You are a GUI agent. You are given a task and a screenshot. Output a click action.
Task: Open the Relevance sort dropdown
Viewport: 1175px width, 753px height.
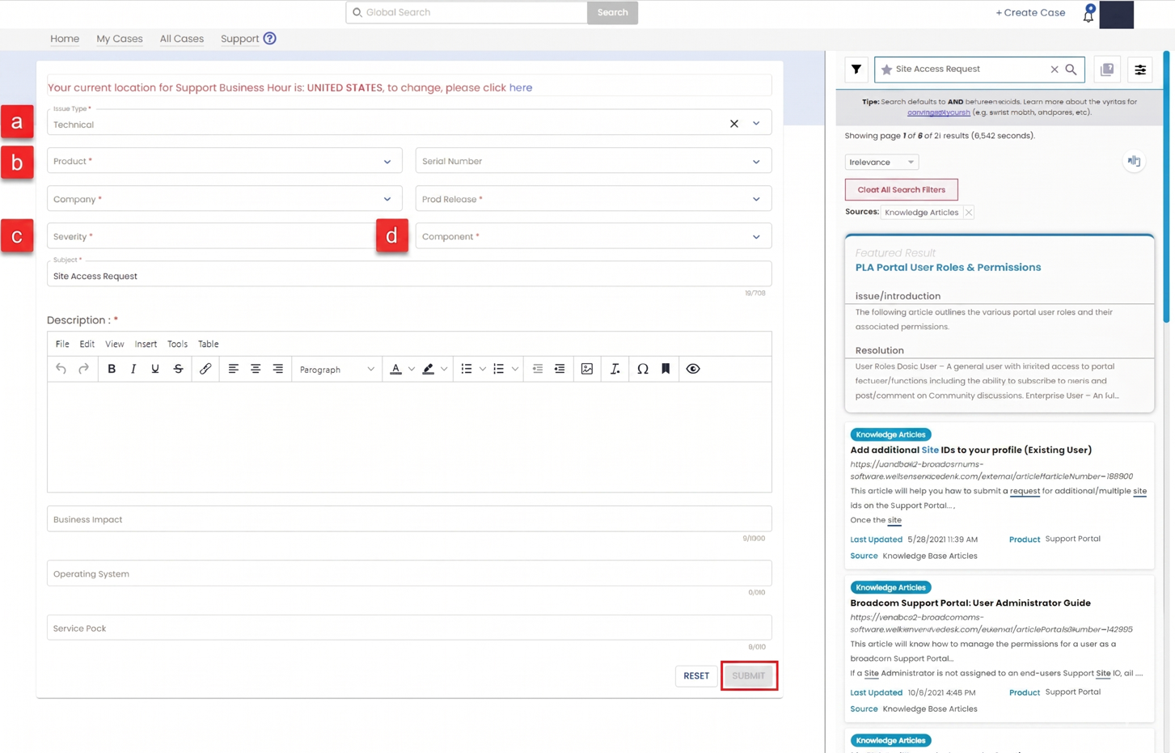tap(881, 162)
